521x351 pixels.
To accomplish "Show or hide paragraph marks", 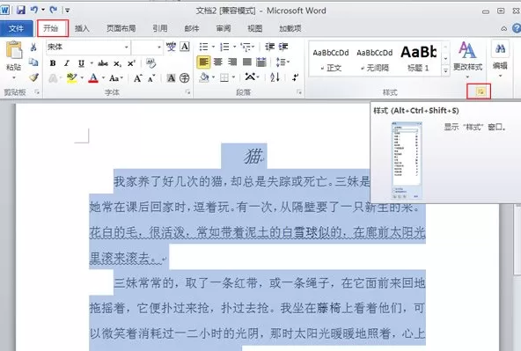I will click(x=295, y=77).
